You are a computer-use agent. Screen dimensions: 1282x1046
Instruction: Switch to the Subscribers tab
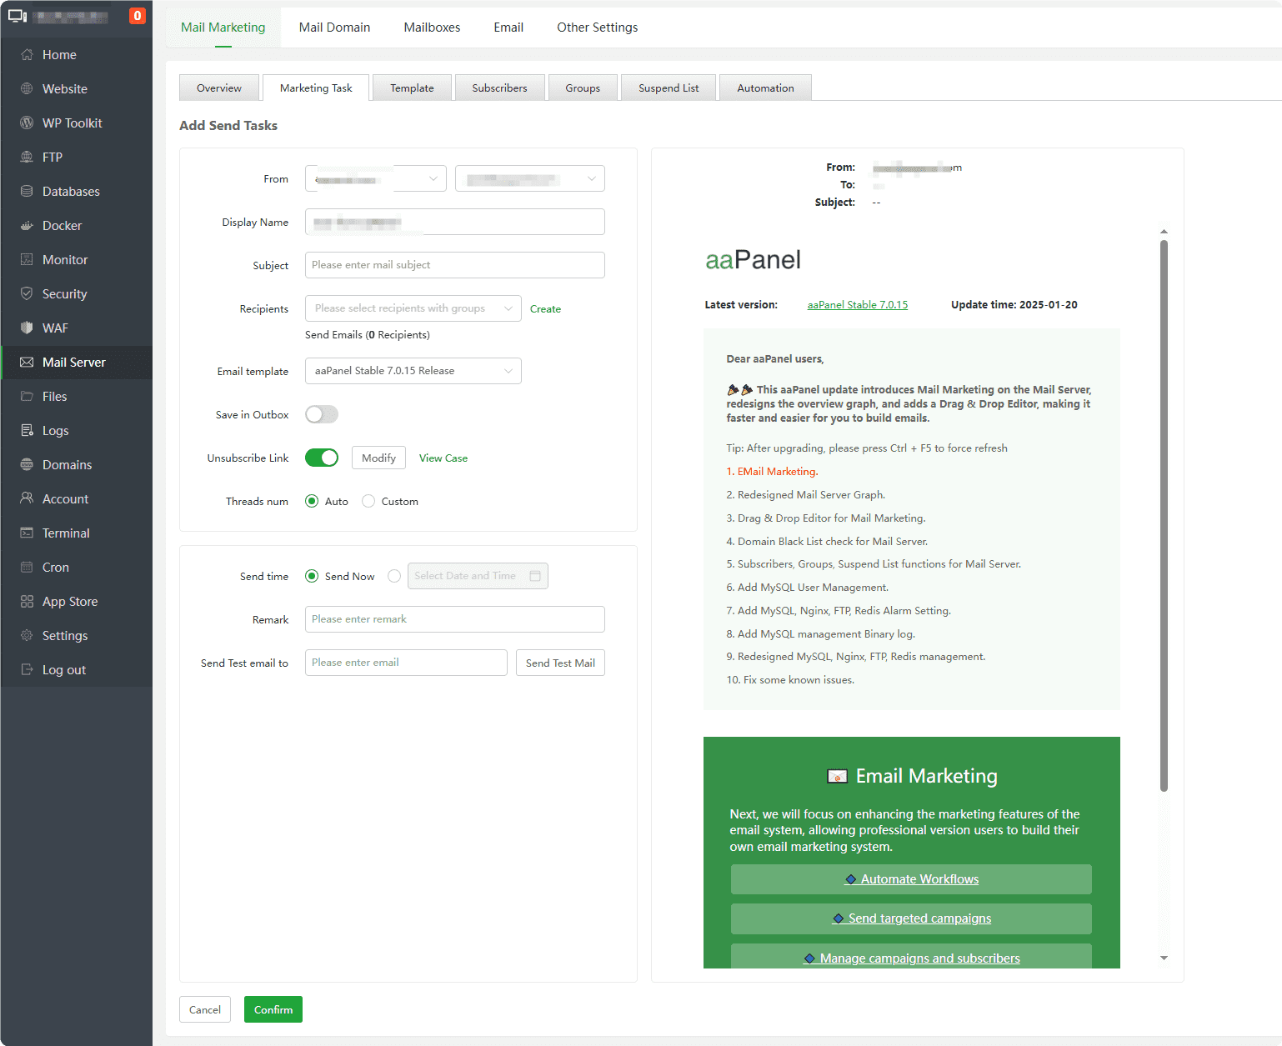(x=500, y=88)
